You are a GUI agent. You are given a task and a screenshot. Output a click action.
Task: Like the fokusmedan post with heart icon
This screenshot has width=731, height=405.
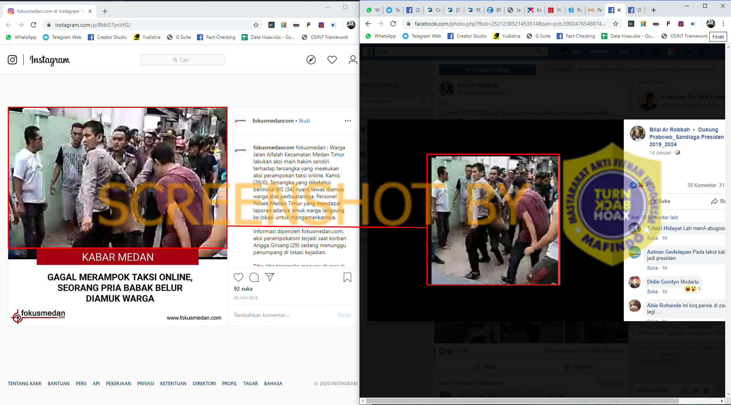238,277
